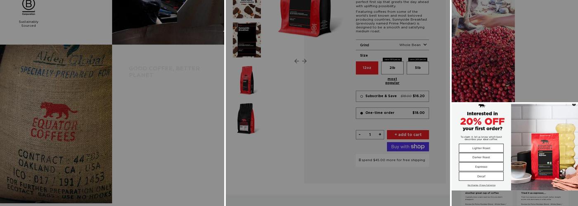Click the B Corporation certification icon
This screenshot has width=578, height=206.
(x=28, y=7)
